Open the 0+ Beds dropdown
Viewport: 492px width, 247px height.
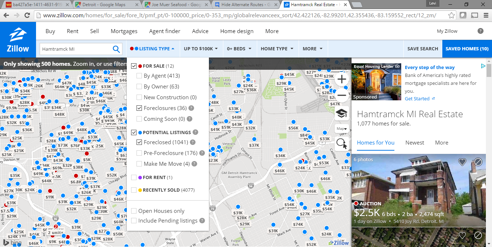pyautogui.click(x=239, y=49)
